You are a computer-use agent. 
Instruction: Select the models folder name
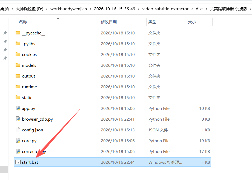[x=29, y=65]
